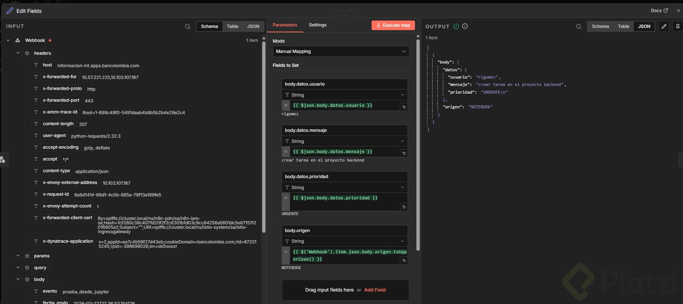
Task: Open the expression editor for body.origen value
Action: click(x=404, y=261)
